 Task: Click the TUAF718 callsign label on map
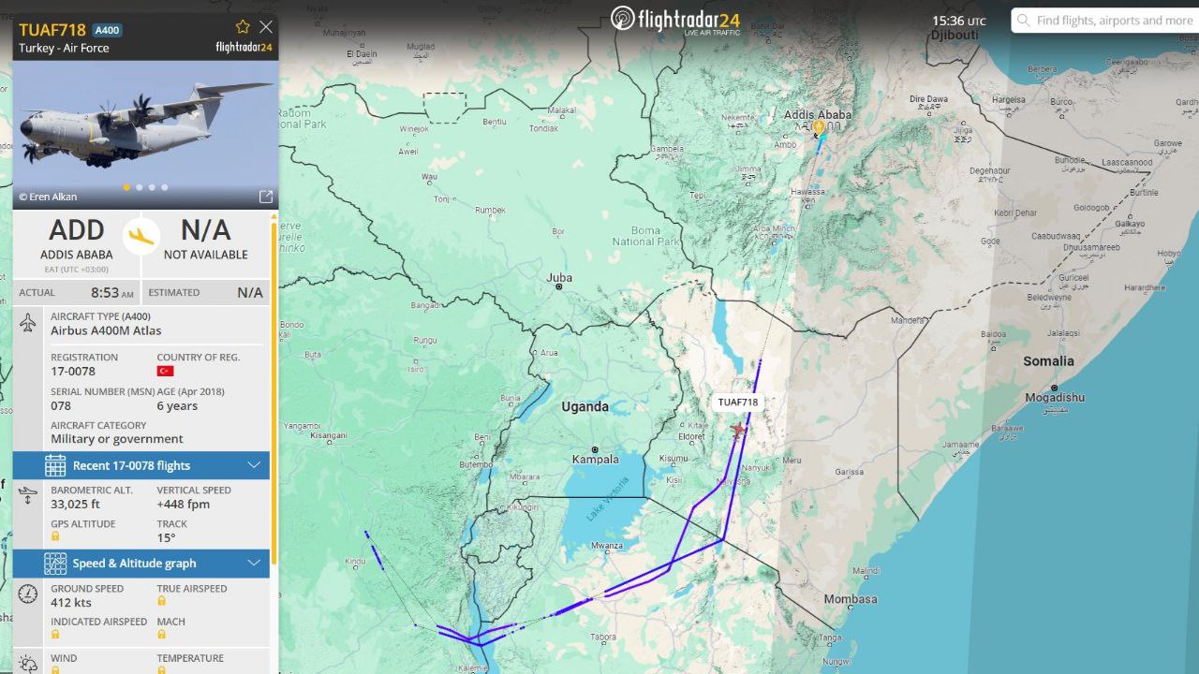[x=738, y=403]
